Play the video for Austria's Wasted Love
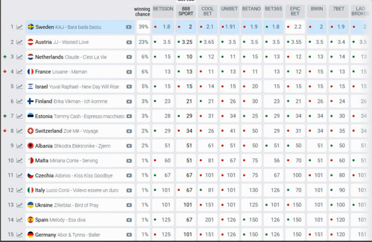 click(129, 42)
